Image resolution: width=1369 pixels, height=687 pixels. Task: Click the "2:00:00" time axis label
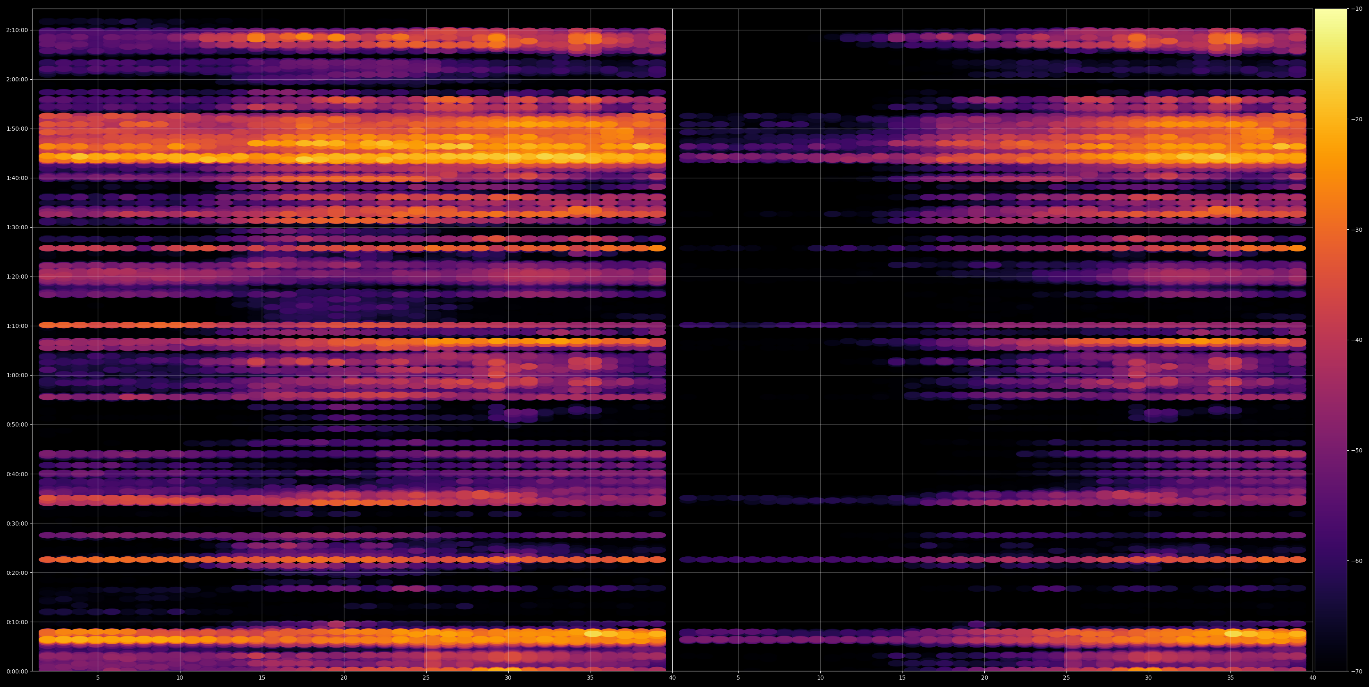(17, 79)
